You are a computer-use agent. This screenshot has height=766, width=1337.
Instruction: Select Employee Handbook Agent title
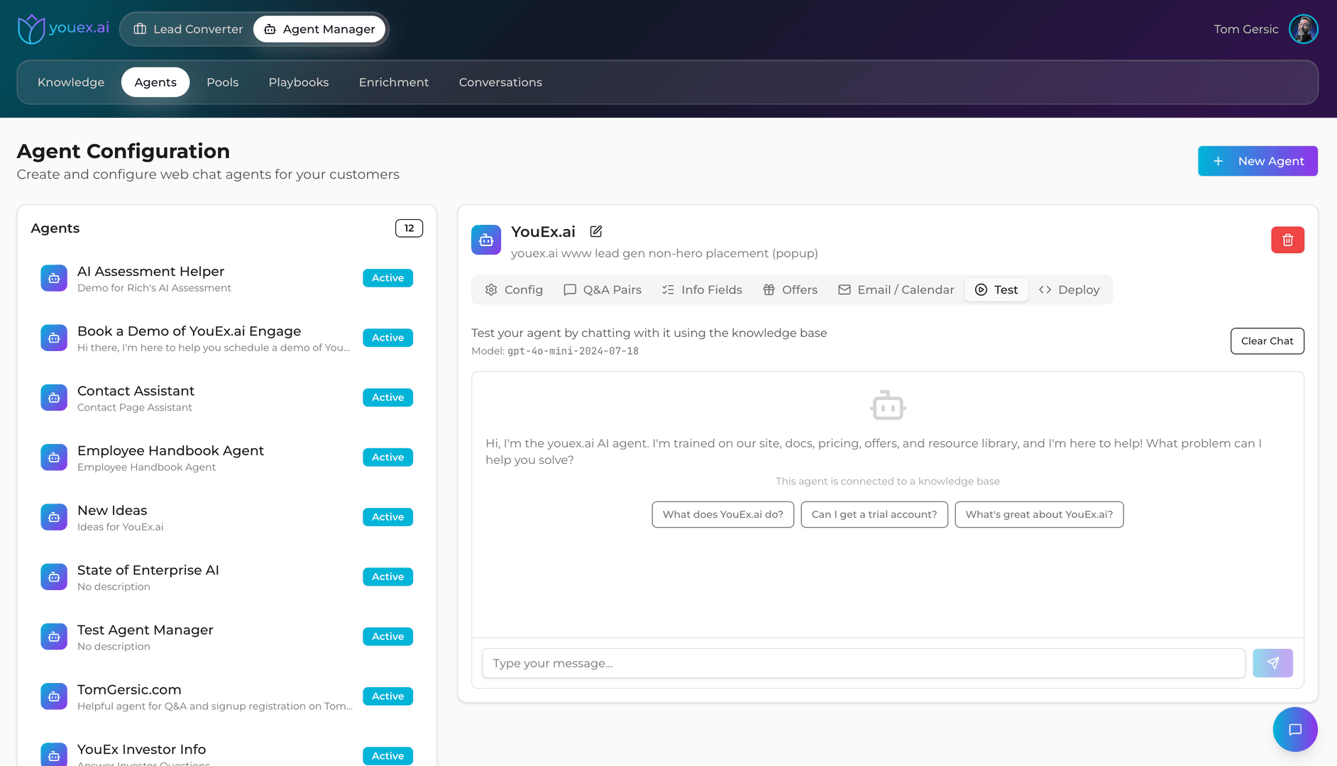click(170, 450)
